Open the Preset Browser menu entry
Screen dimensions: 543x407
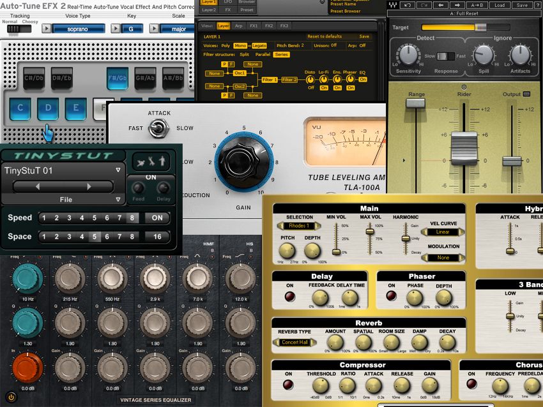(345, 11)
